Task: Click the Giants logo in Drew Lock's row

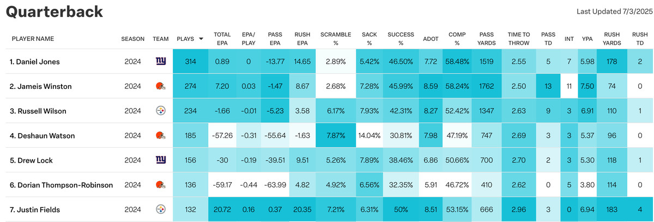Action: pos(161,160)
